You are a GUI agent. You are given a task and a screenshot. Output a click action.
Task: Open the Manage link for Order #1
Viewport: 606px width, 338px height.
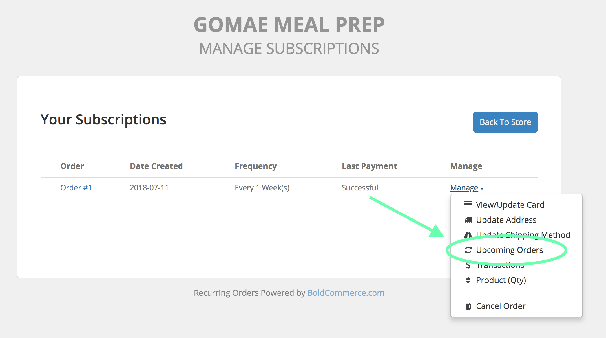464,188
